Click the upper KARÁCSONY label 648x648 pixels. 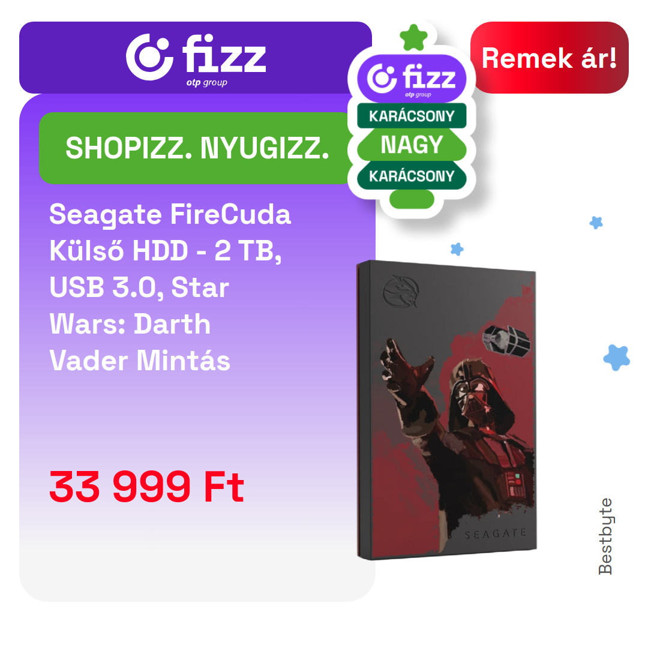coord(412,116)
